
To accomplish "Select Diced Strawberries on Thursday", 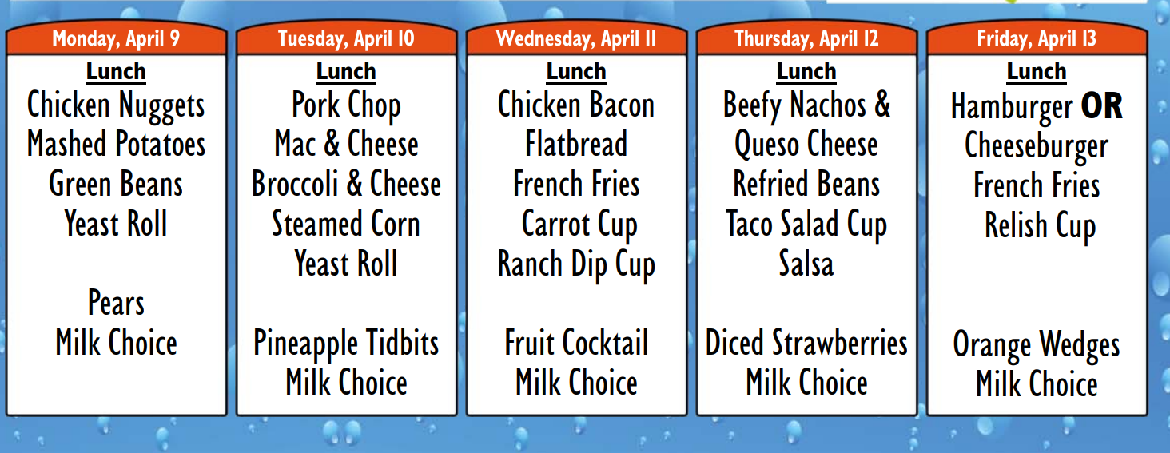I will (806, 344).
